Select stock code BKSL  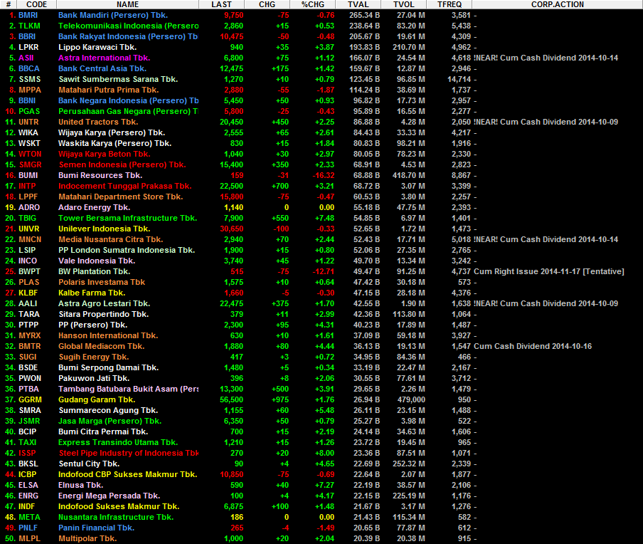pos(28,464)
